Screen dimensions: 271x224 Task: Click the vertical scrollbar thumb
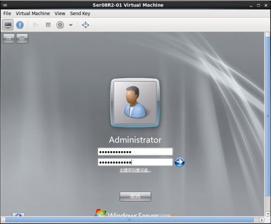(268, 117)
